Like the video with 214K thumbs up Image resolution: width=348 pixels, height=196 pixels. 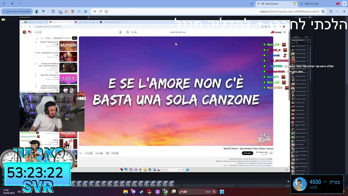pyautogui.click(x=115, y=153)
